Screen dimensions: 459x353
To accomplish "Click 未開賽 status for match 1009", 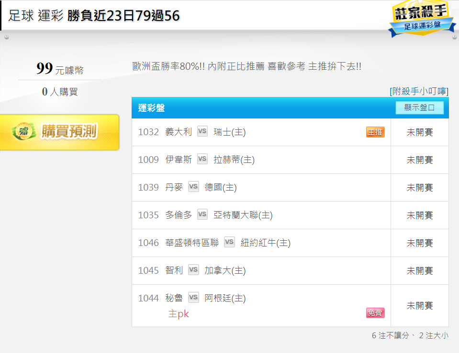I will [420, 160].
